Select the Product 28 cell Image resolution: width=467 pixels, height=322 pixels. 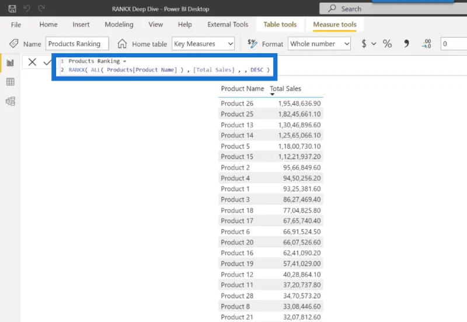pos(237,296)
